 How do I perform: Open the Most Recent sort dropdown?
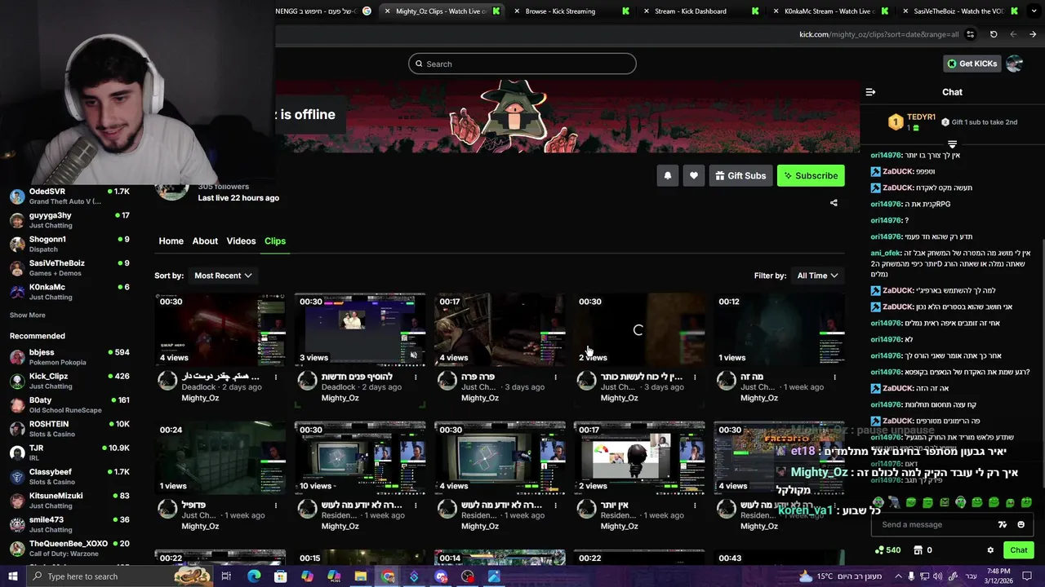coord(223,276)
